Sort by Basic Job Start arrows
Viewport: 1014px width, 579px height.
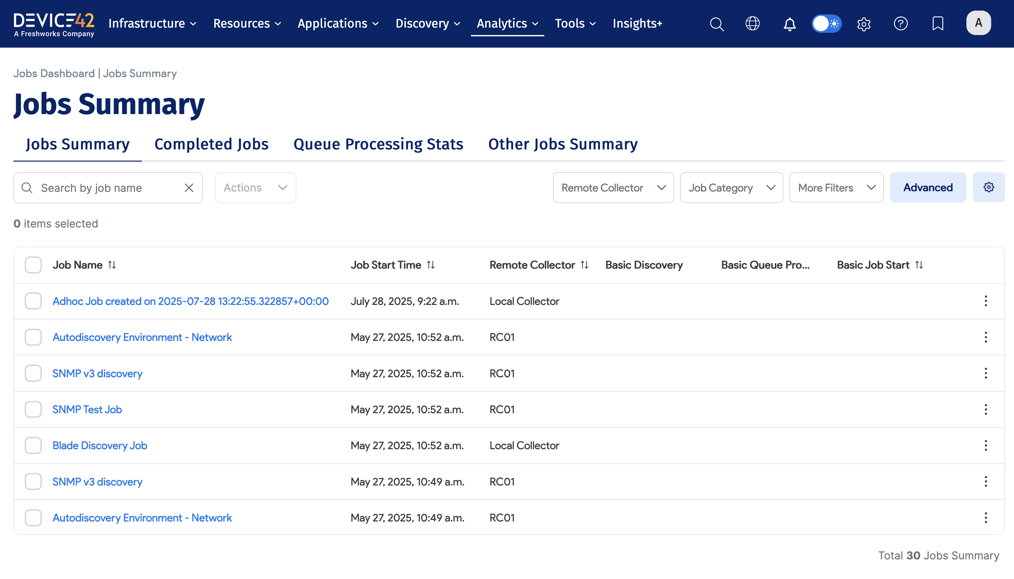point(919,265)
